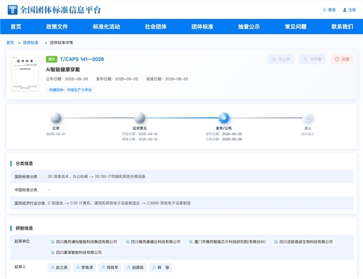Open the 抽查公示 menu item
This screenshot has height=279, width=363.
click(x=249, y=27)
